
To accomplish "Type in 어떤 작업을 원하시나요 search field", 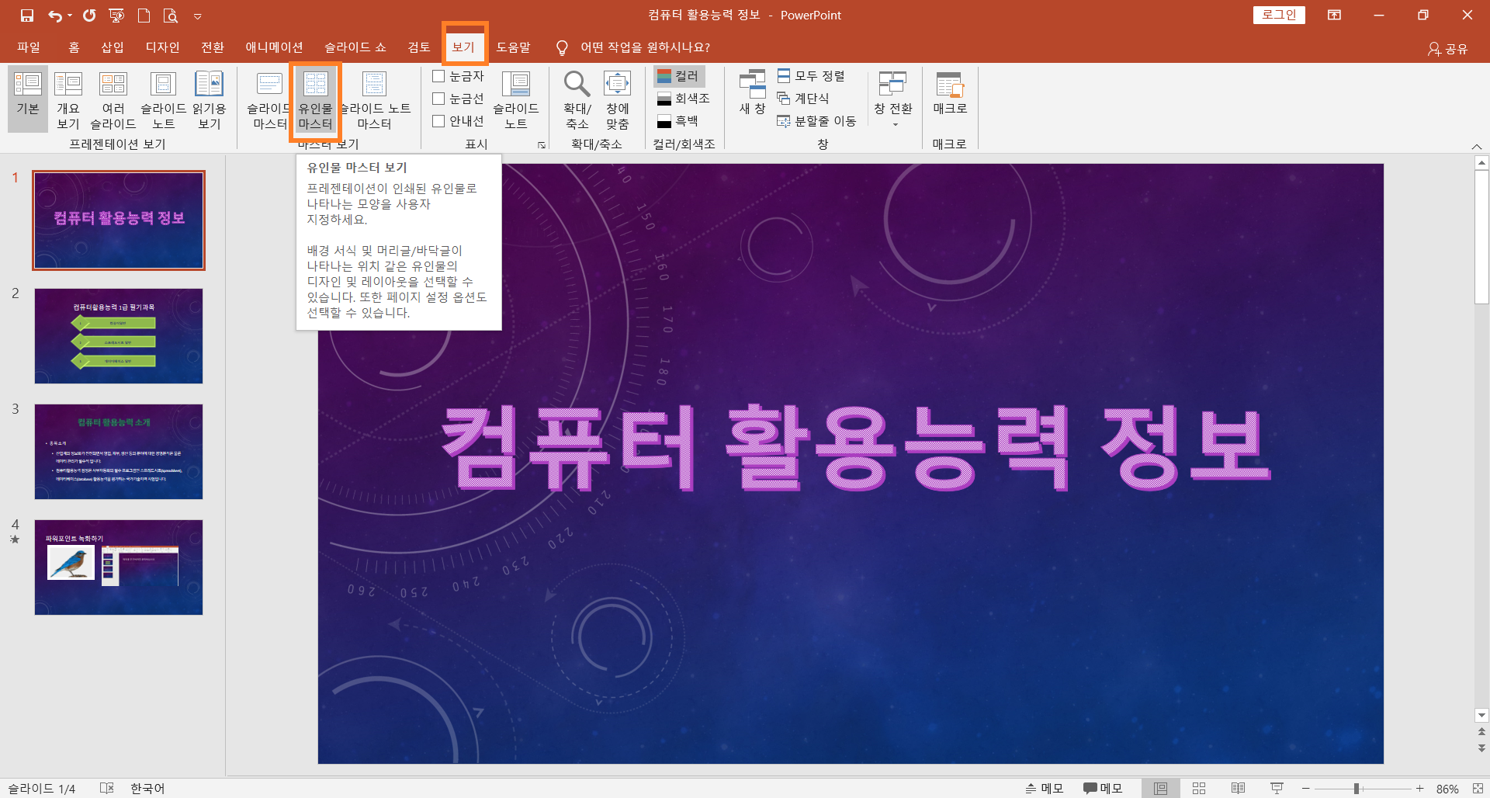I will pos(645,47).
